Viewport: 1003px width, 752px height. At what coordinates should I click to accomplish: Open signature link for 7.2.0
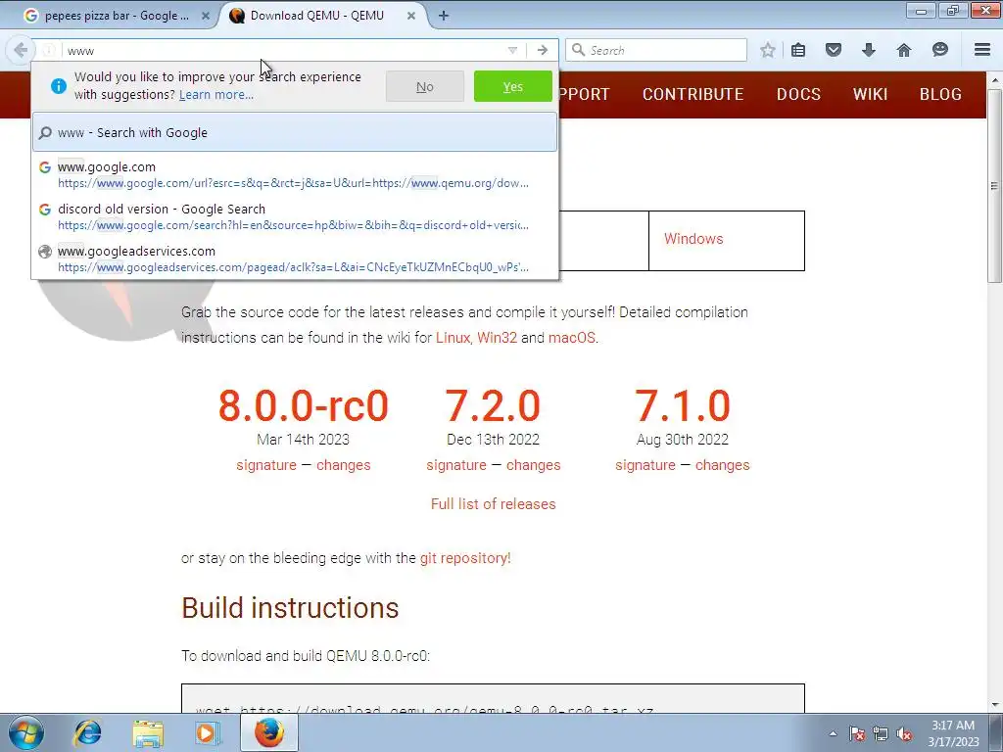[x=456, y=465]
